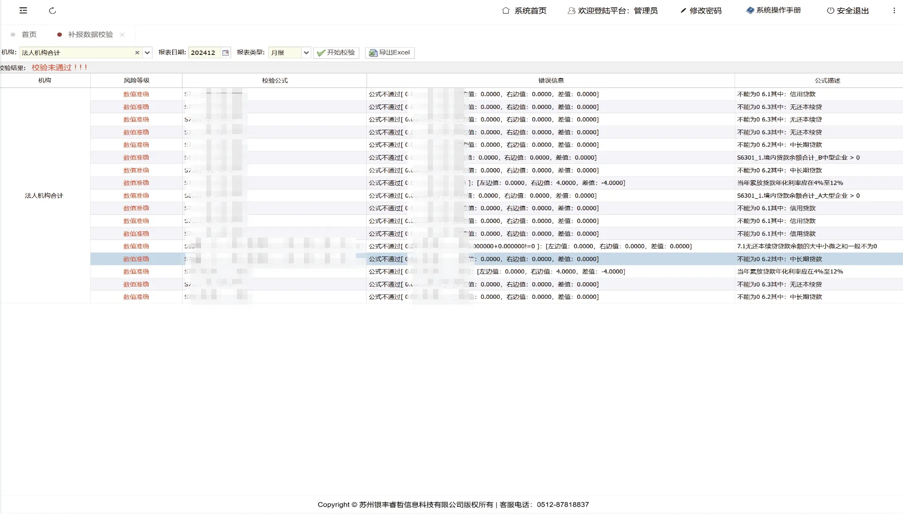
Task: Open the calendar picker for 报表日期
Action: 226,52
